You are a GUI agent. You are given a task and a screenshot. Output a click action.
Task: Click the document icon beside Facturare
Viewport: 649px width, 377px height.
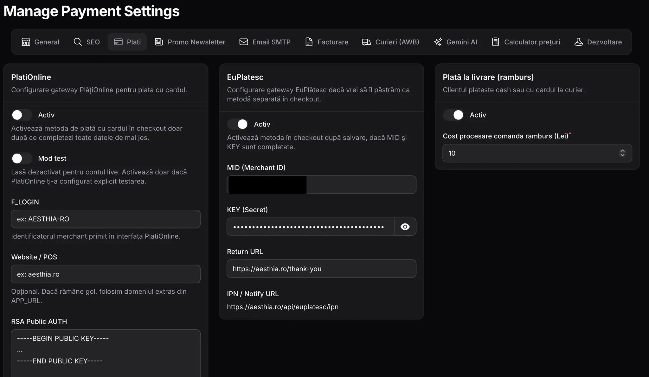[309, 42]
